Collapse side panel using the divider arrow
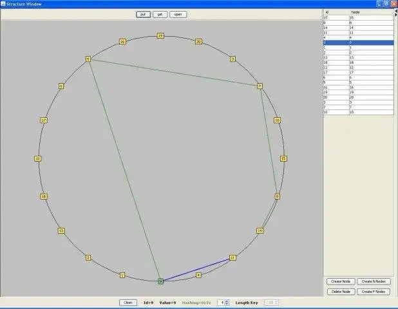 tap(395, 13)
